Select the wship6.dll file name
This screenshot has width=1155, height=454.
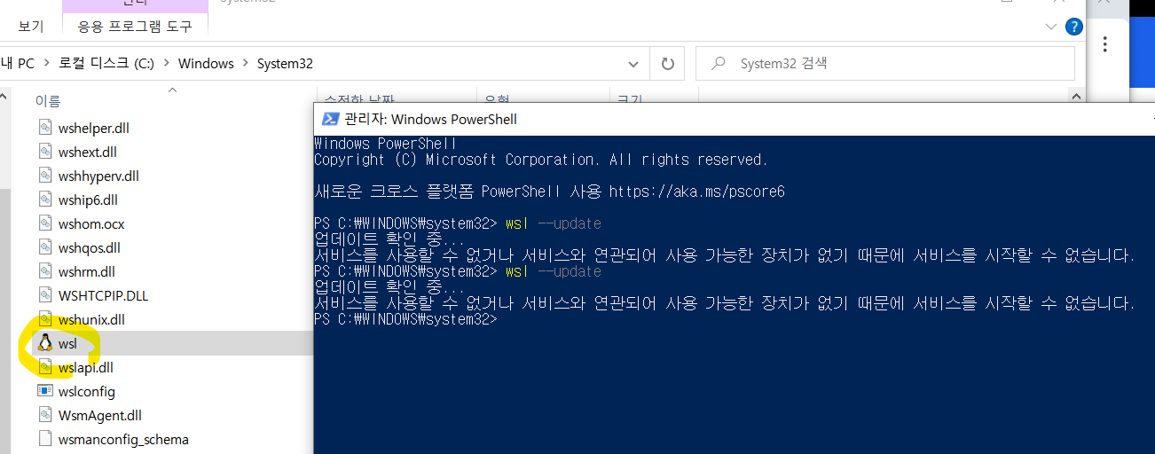click(x=88, y=200)
